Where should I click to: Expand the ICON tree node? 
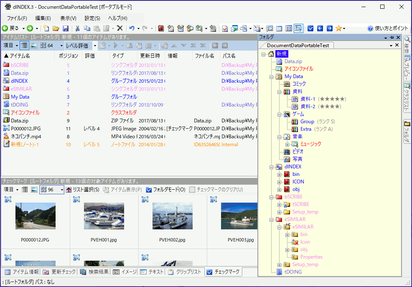pyautogui.click(x=279, y=182)
